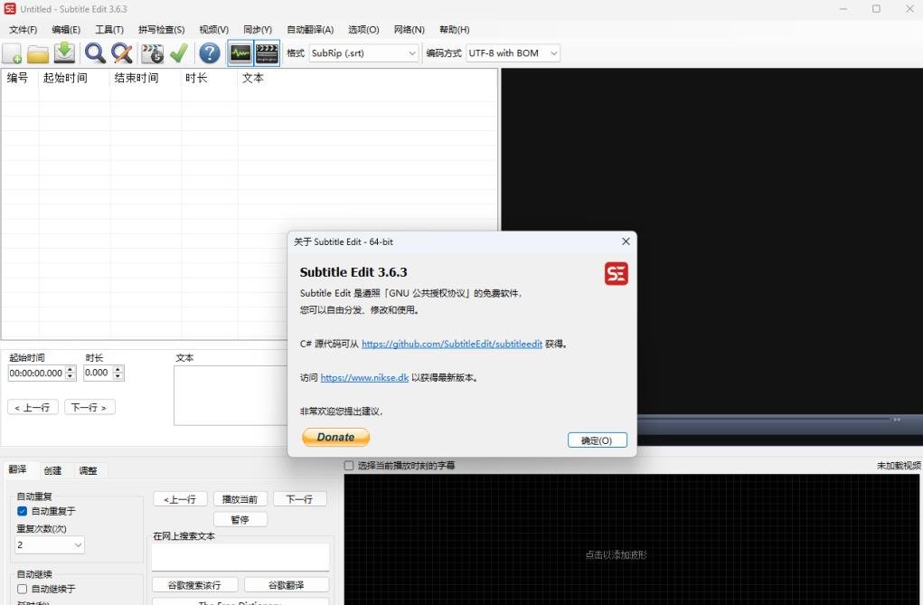Click the SE logo in About dialog
Viewport: 923px width, 605px height.
617,273
